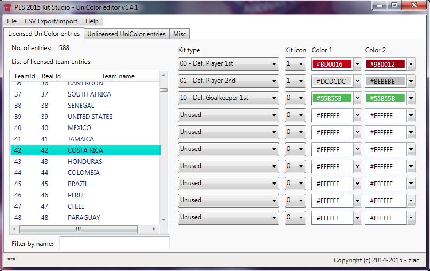430x271 pixels.
Task: Click the red #BD0016 Color 1 swatch
Action: 332,64
